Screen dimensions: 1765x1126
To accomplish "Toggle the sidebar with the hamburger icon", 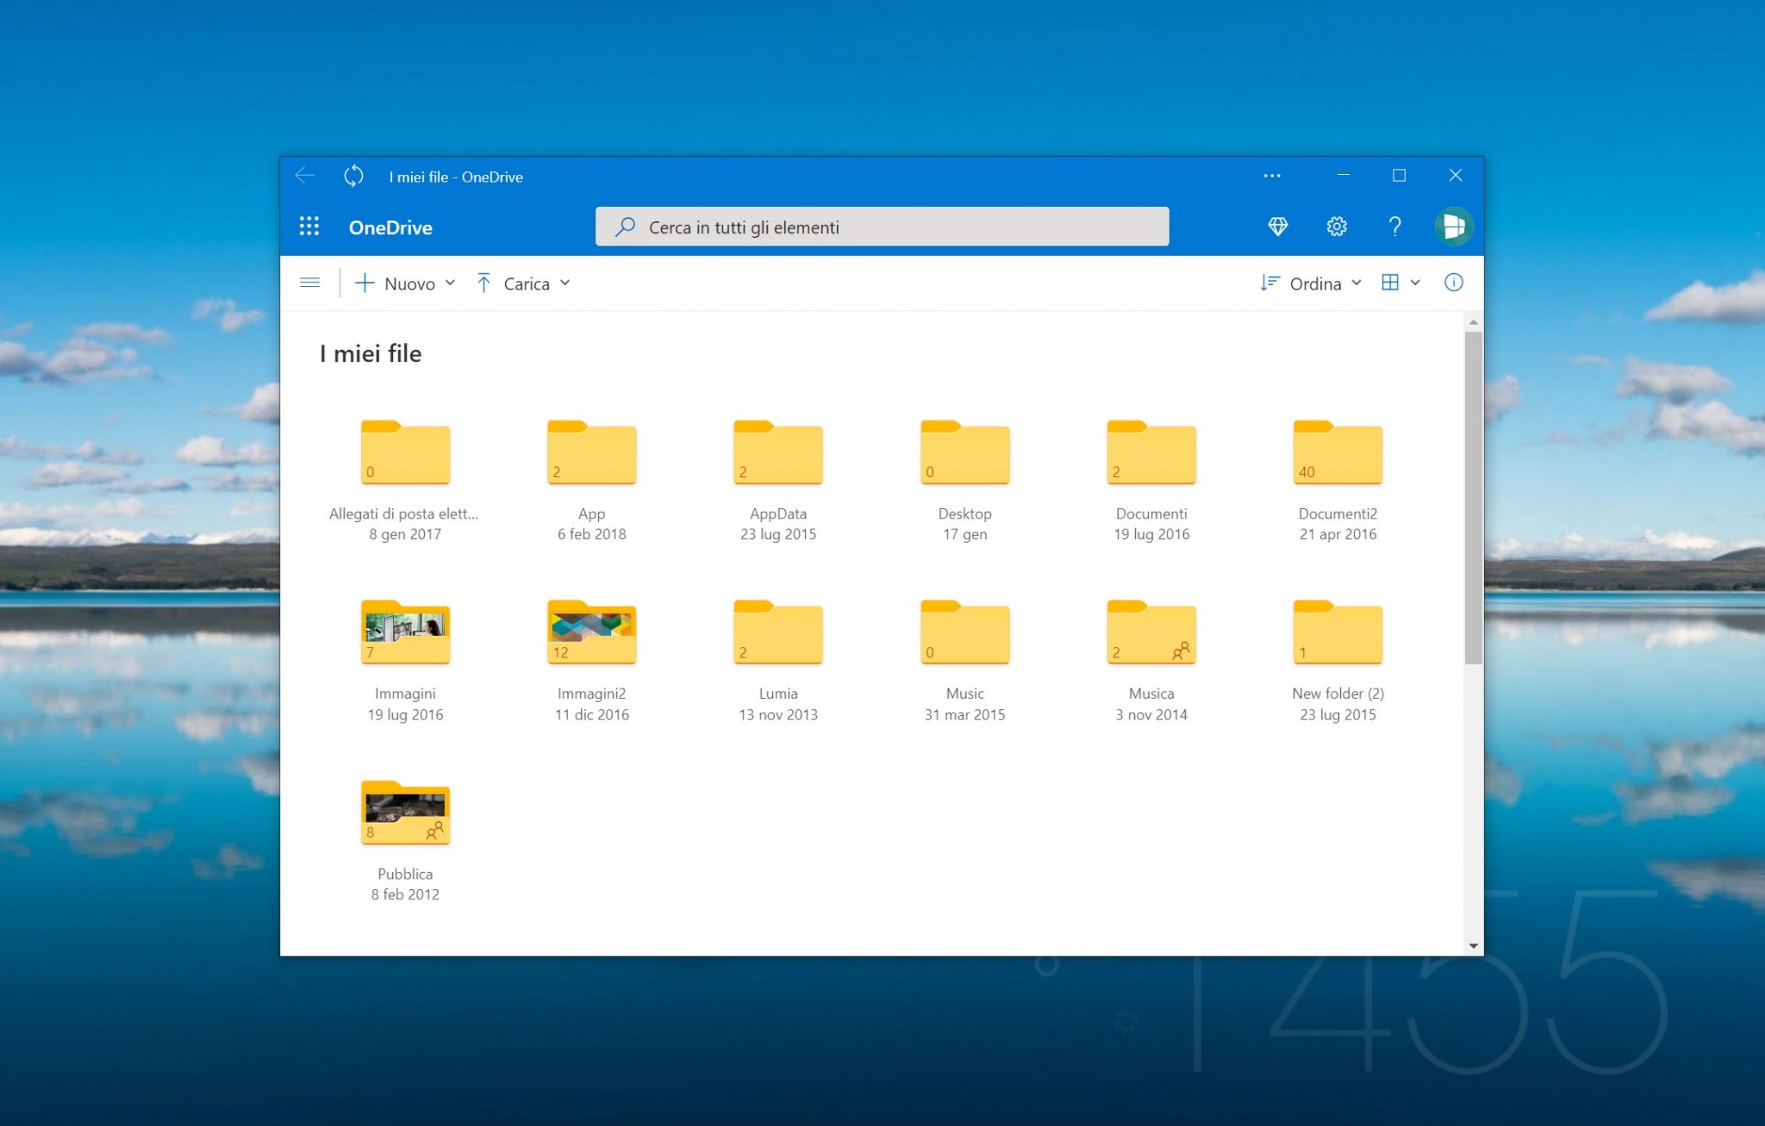I will point(309,283).
